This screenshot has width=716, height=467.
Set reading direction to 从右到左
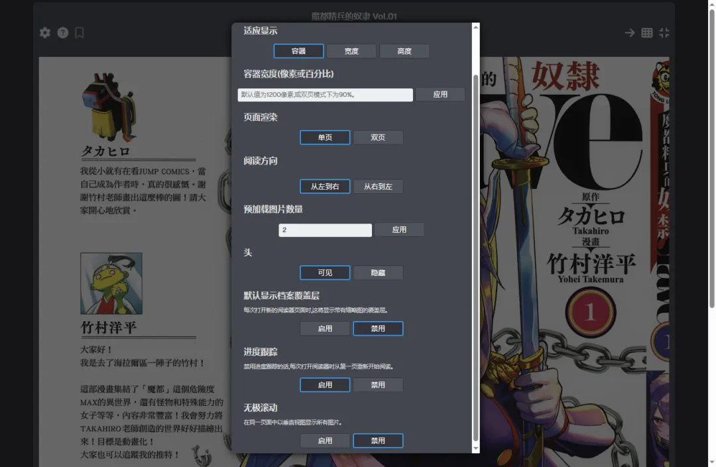378,186
